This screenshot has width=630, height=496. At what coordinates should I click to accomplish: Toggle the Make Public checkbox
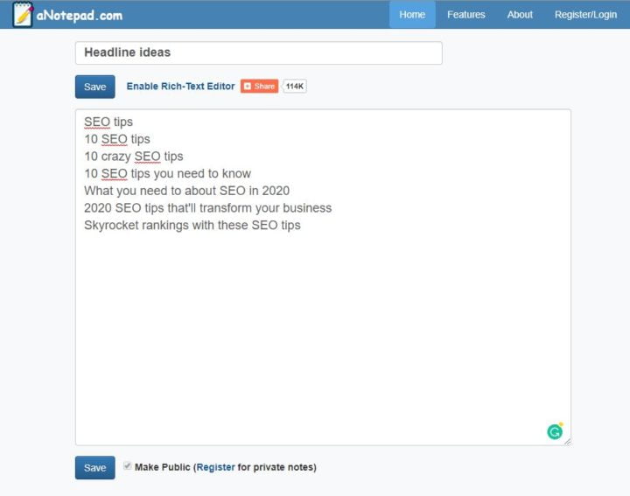(128, 466)
